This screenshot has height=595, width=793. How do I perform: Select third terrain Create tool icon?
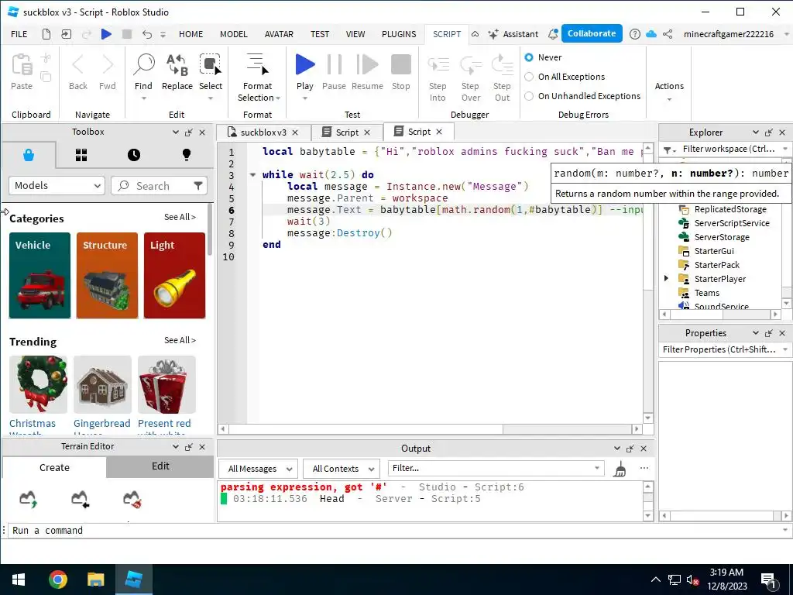pyautogui.click(x=132, y=499)
